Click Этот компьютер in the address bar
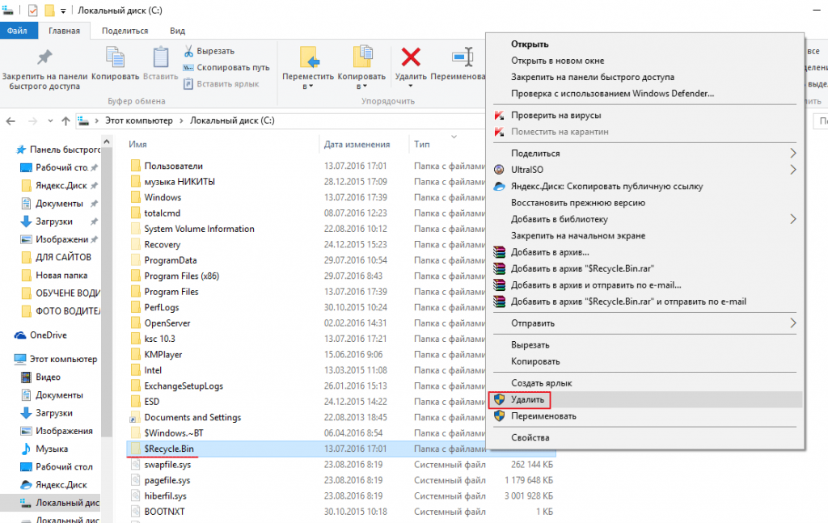The height and width of the screenshot is (523, 828). tap(139, 121)
